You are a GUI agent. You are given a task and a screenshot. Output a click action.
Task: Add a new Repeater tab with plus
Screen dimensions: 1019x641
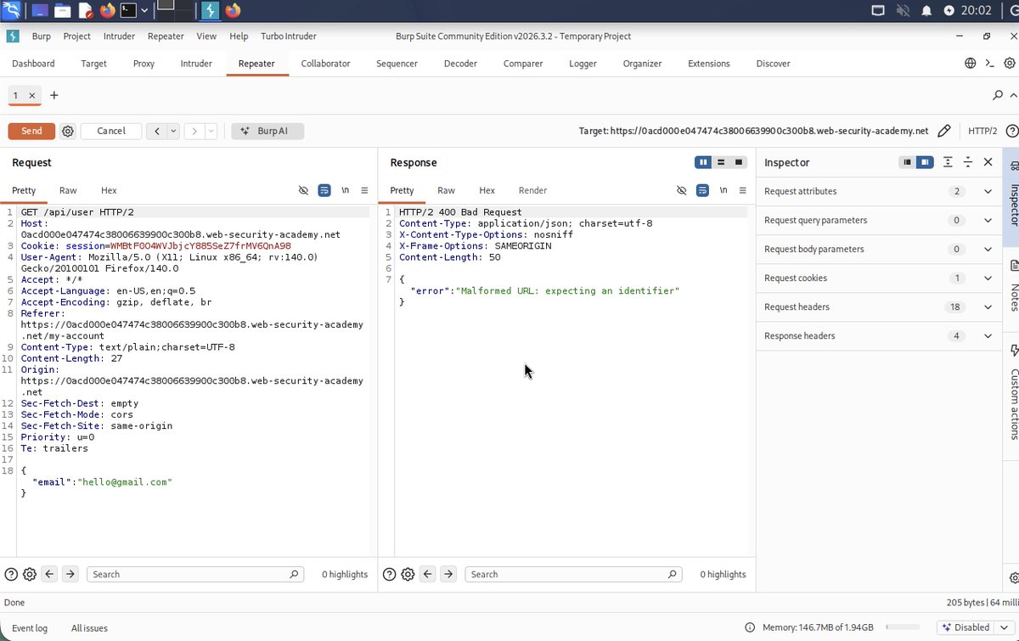(x=54, y=95)
